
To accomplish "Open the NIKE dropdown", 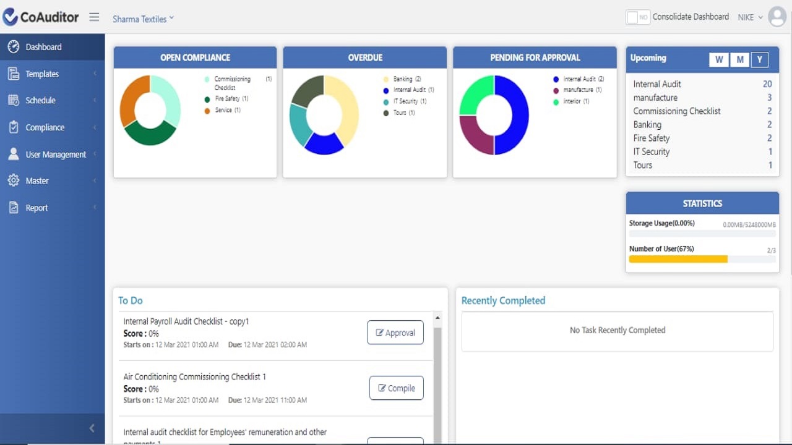I will (749, 17).
